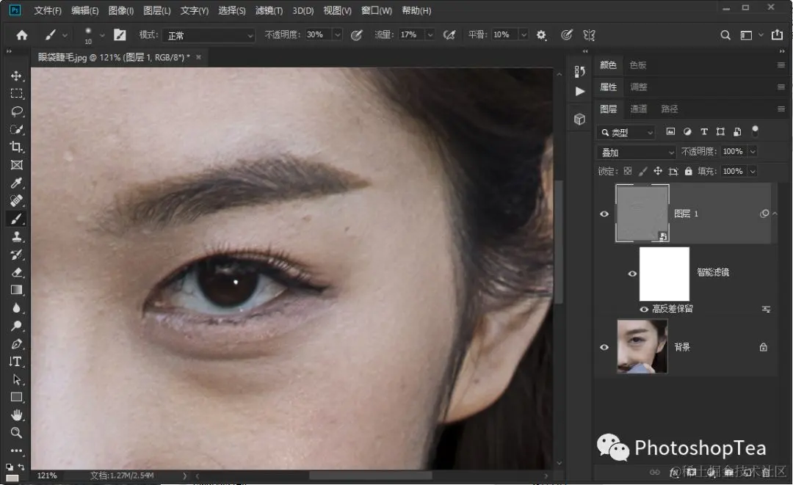The height and width of the screenshot is (485, 793).
Task: Hide layer 图层 1 with eye icon
Action: pos(604,214)
